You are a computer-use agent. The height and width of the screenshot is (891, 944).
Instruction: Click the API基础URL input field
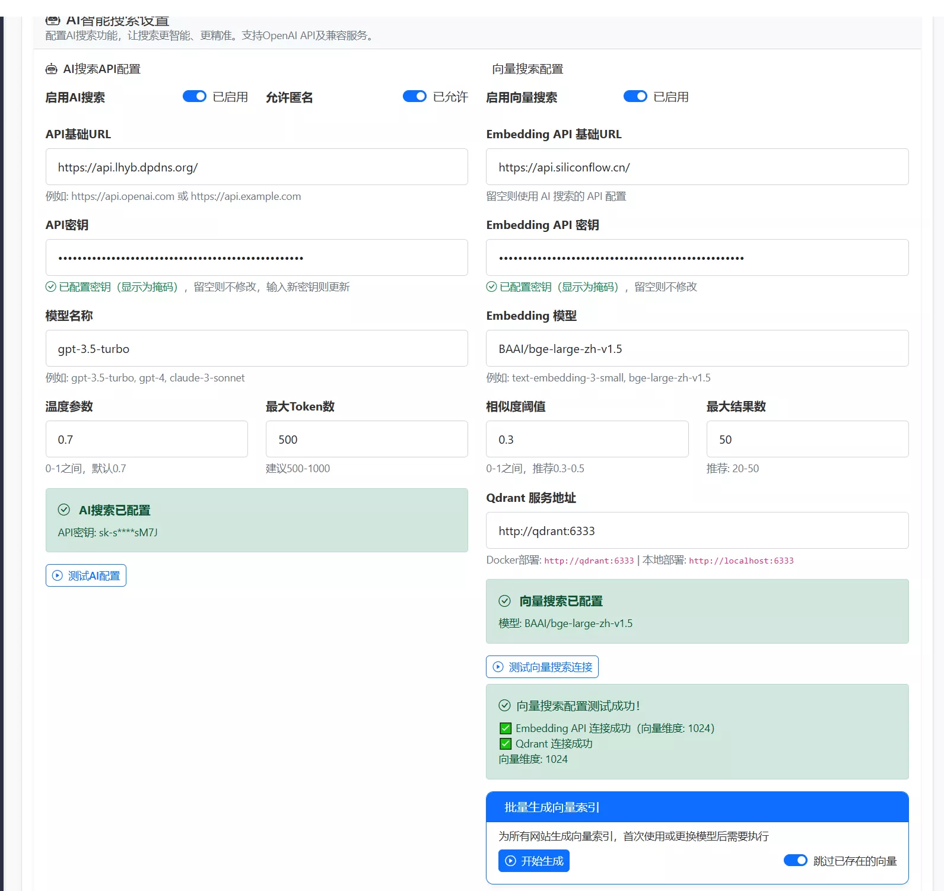[256, 167]
